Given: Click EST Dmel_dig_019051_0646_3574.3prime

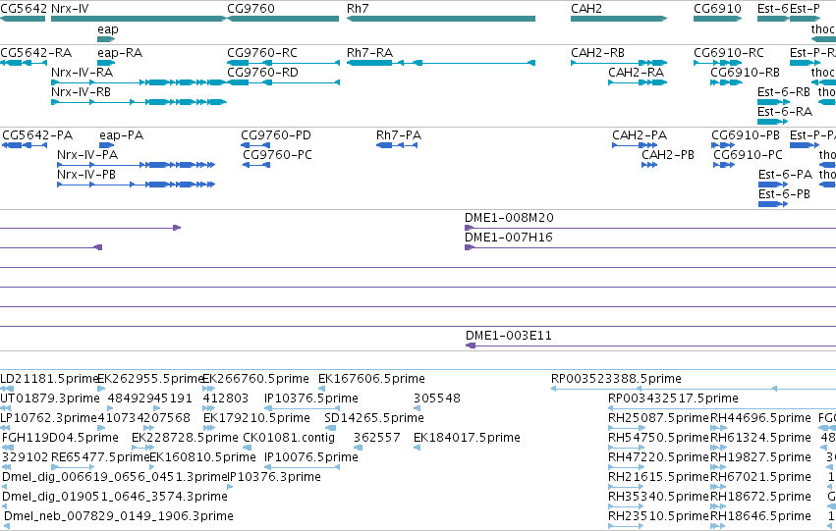Looking at the screenshot, I should [115, 497].
